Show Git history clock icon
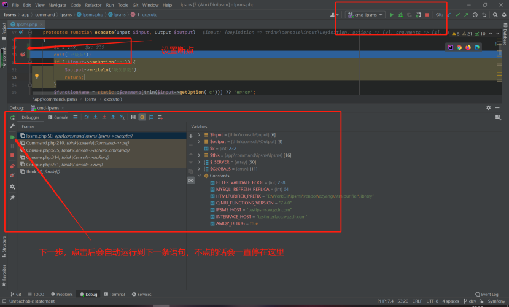Image resolution: width=509 pixels, height=307 pixels. (x=475, y=15)
